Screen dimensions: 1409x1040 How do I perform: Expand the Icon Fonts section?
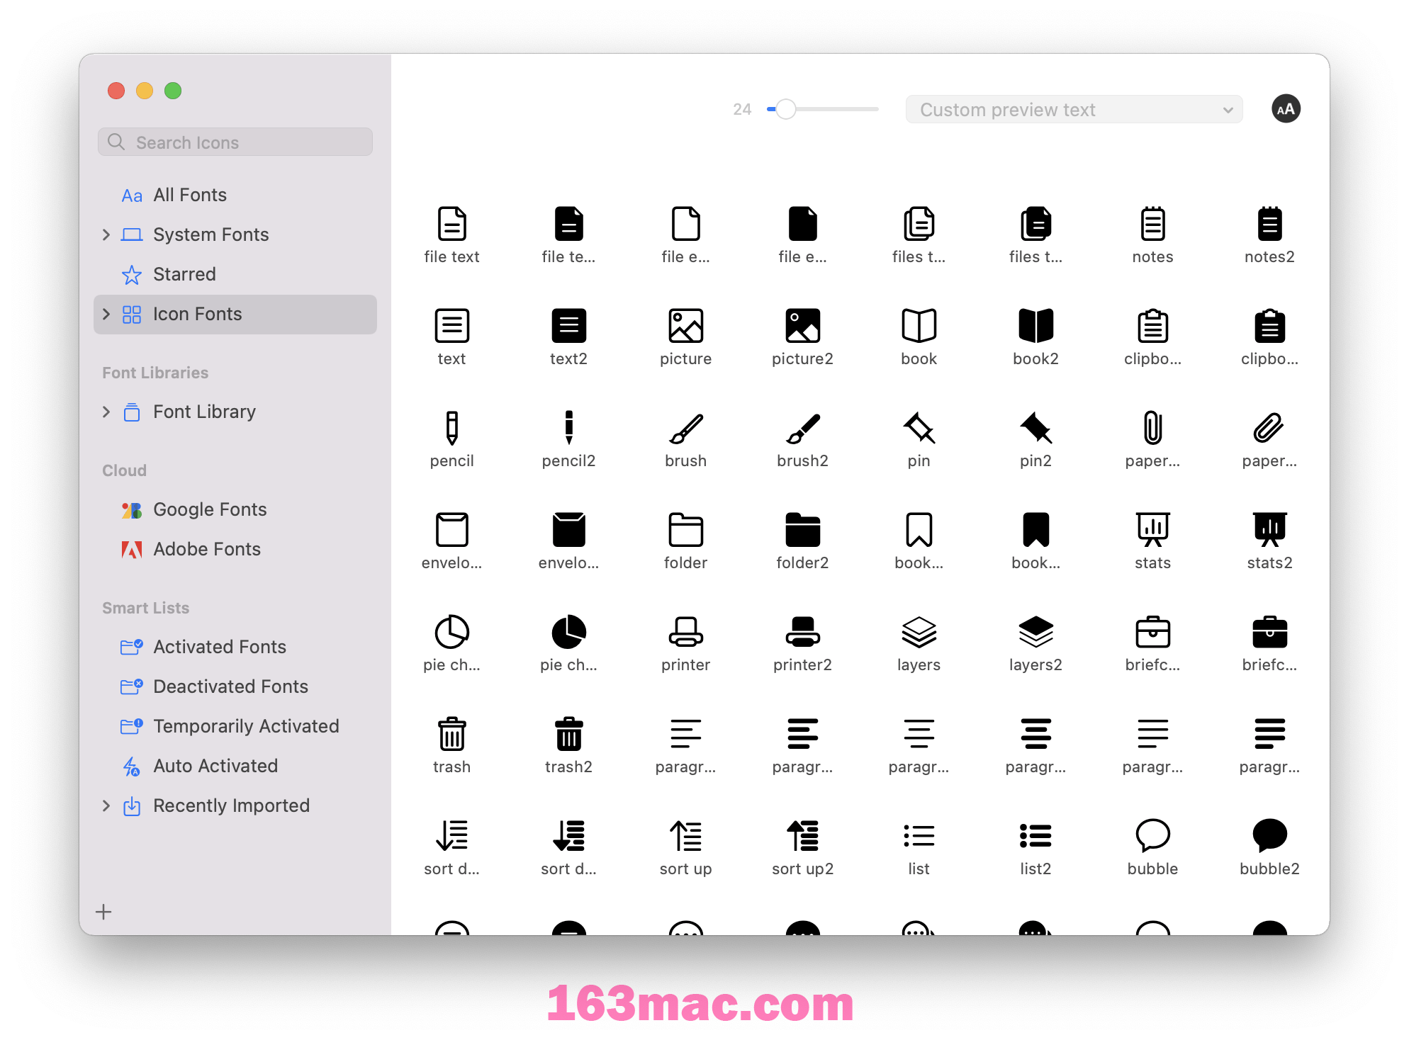pyautogui.click(x=105, y=315)
